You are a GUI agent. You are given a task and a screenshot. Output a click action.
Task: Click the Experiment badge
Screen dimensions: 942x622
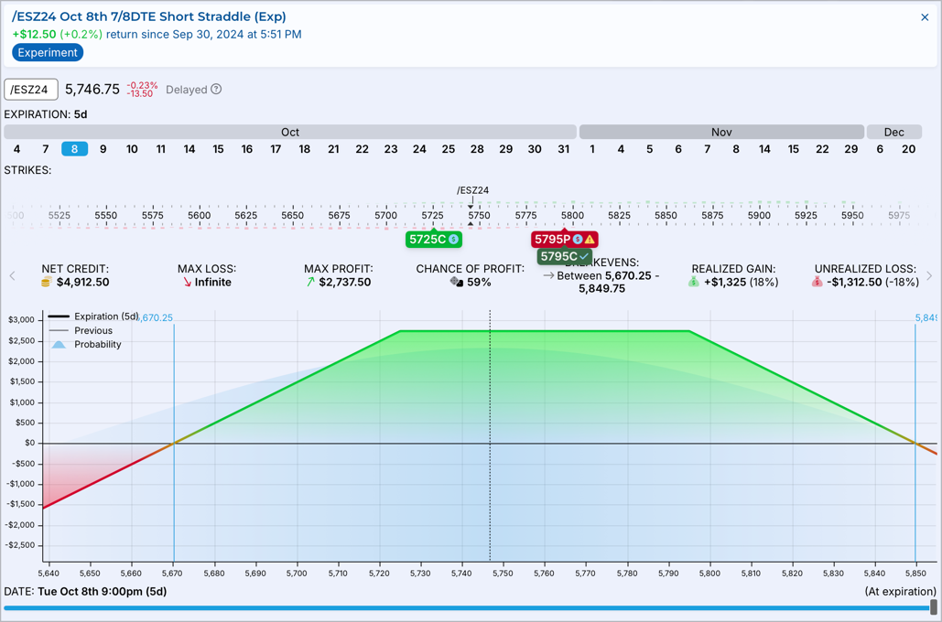point(48,53)
